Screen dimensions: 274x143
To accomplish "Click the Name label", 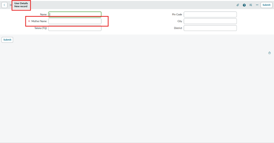I will 43,14.
